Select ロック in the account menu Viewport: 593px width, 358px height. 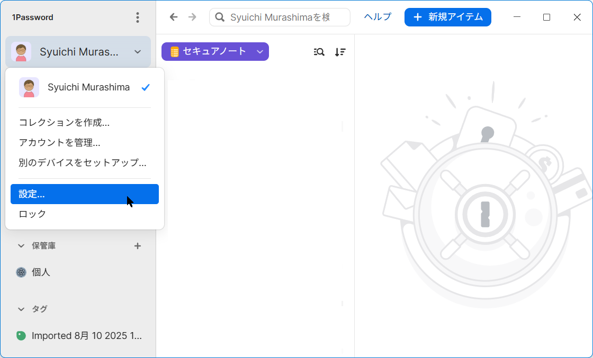33,214
